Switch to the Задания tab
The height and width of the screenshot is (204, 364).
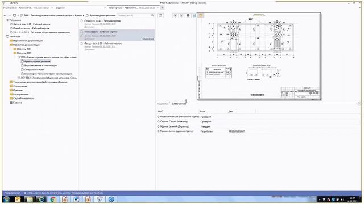click(60, 8)
